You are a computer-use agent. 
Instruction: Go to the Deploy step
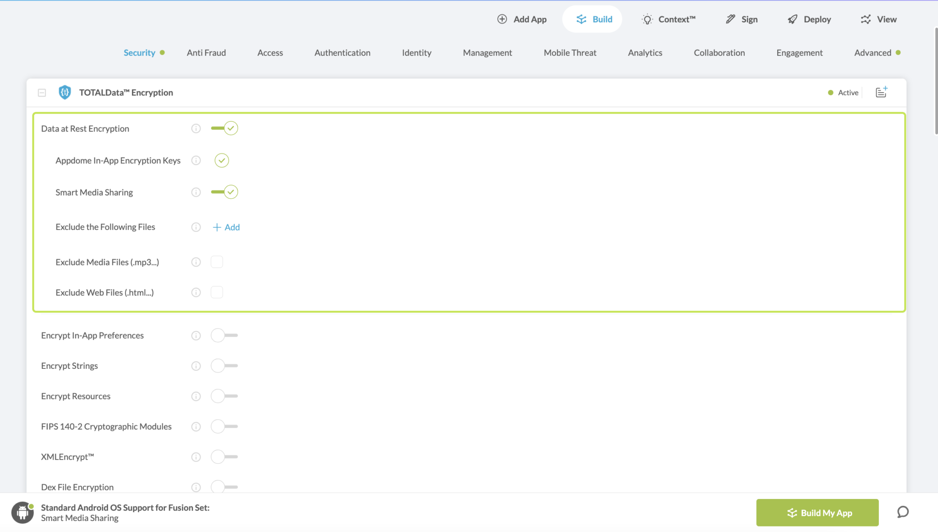(x=809, y=19)
